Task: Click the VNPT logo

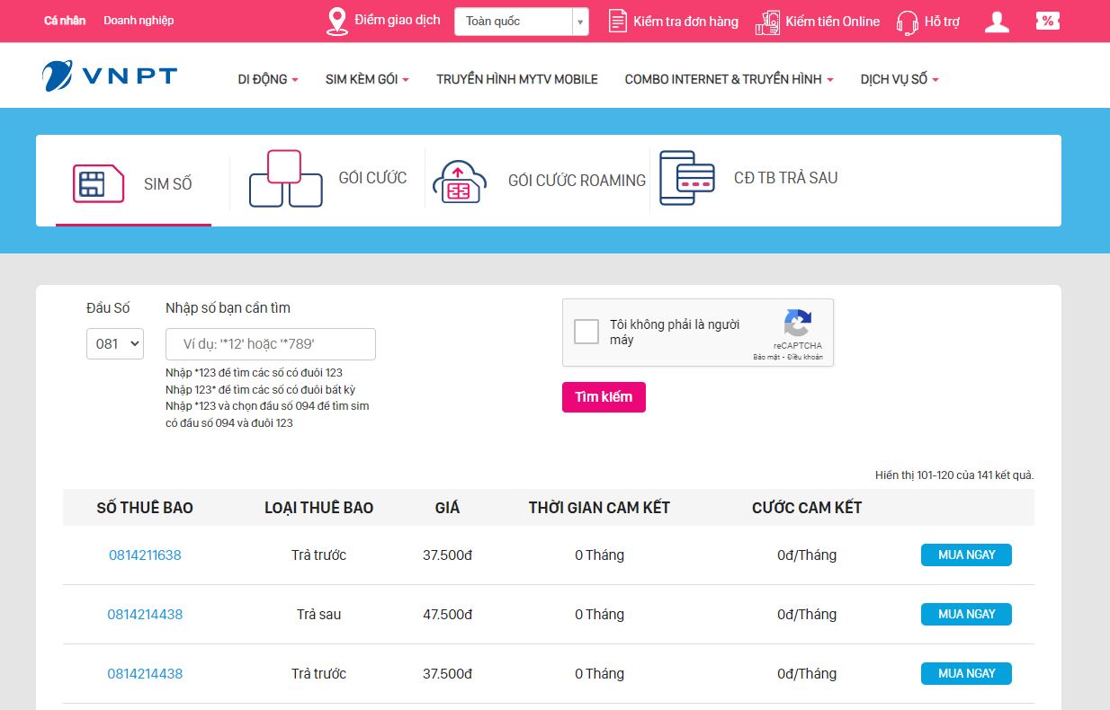Action: 109,77
